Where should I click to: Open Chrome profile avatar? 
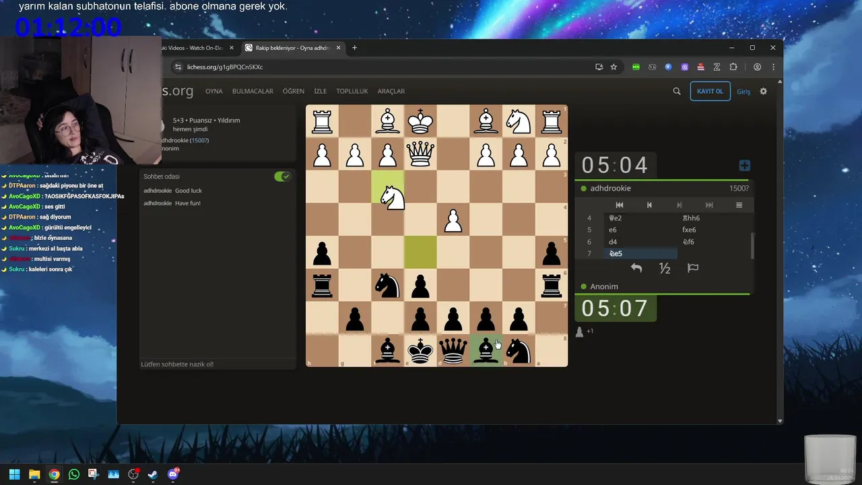point(758,67)
